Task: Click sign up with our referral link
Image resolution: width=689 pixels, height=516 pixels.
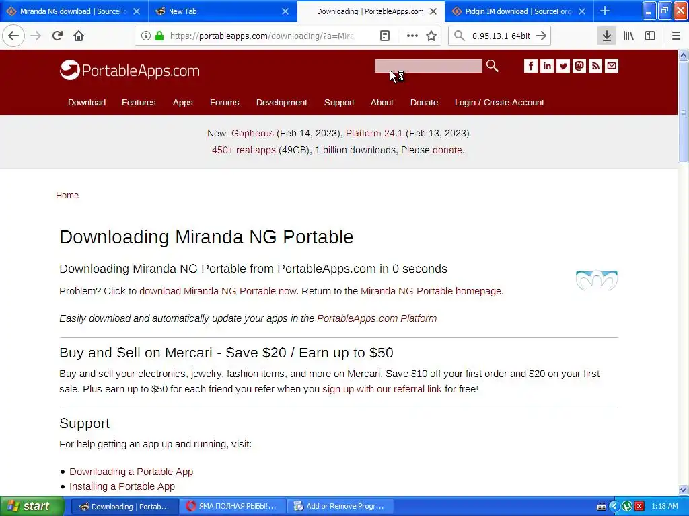Action: click(382, 389)
